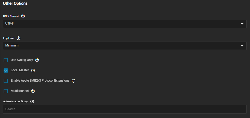View help for the Local Master option

(33, 70)
